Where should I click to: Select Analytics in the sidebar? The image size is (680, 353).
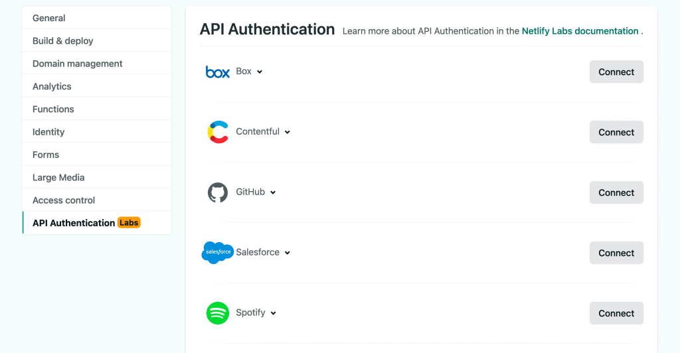(x=97, y=86)
